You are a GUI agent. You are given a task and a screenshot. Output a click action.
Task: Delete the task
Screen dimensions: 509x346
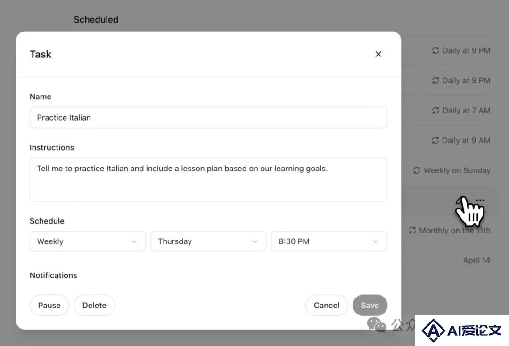click(94, 305)
